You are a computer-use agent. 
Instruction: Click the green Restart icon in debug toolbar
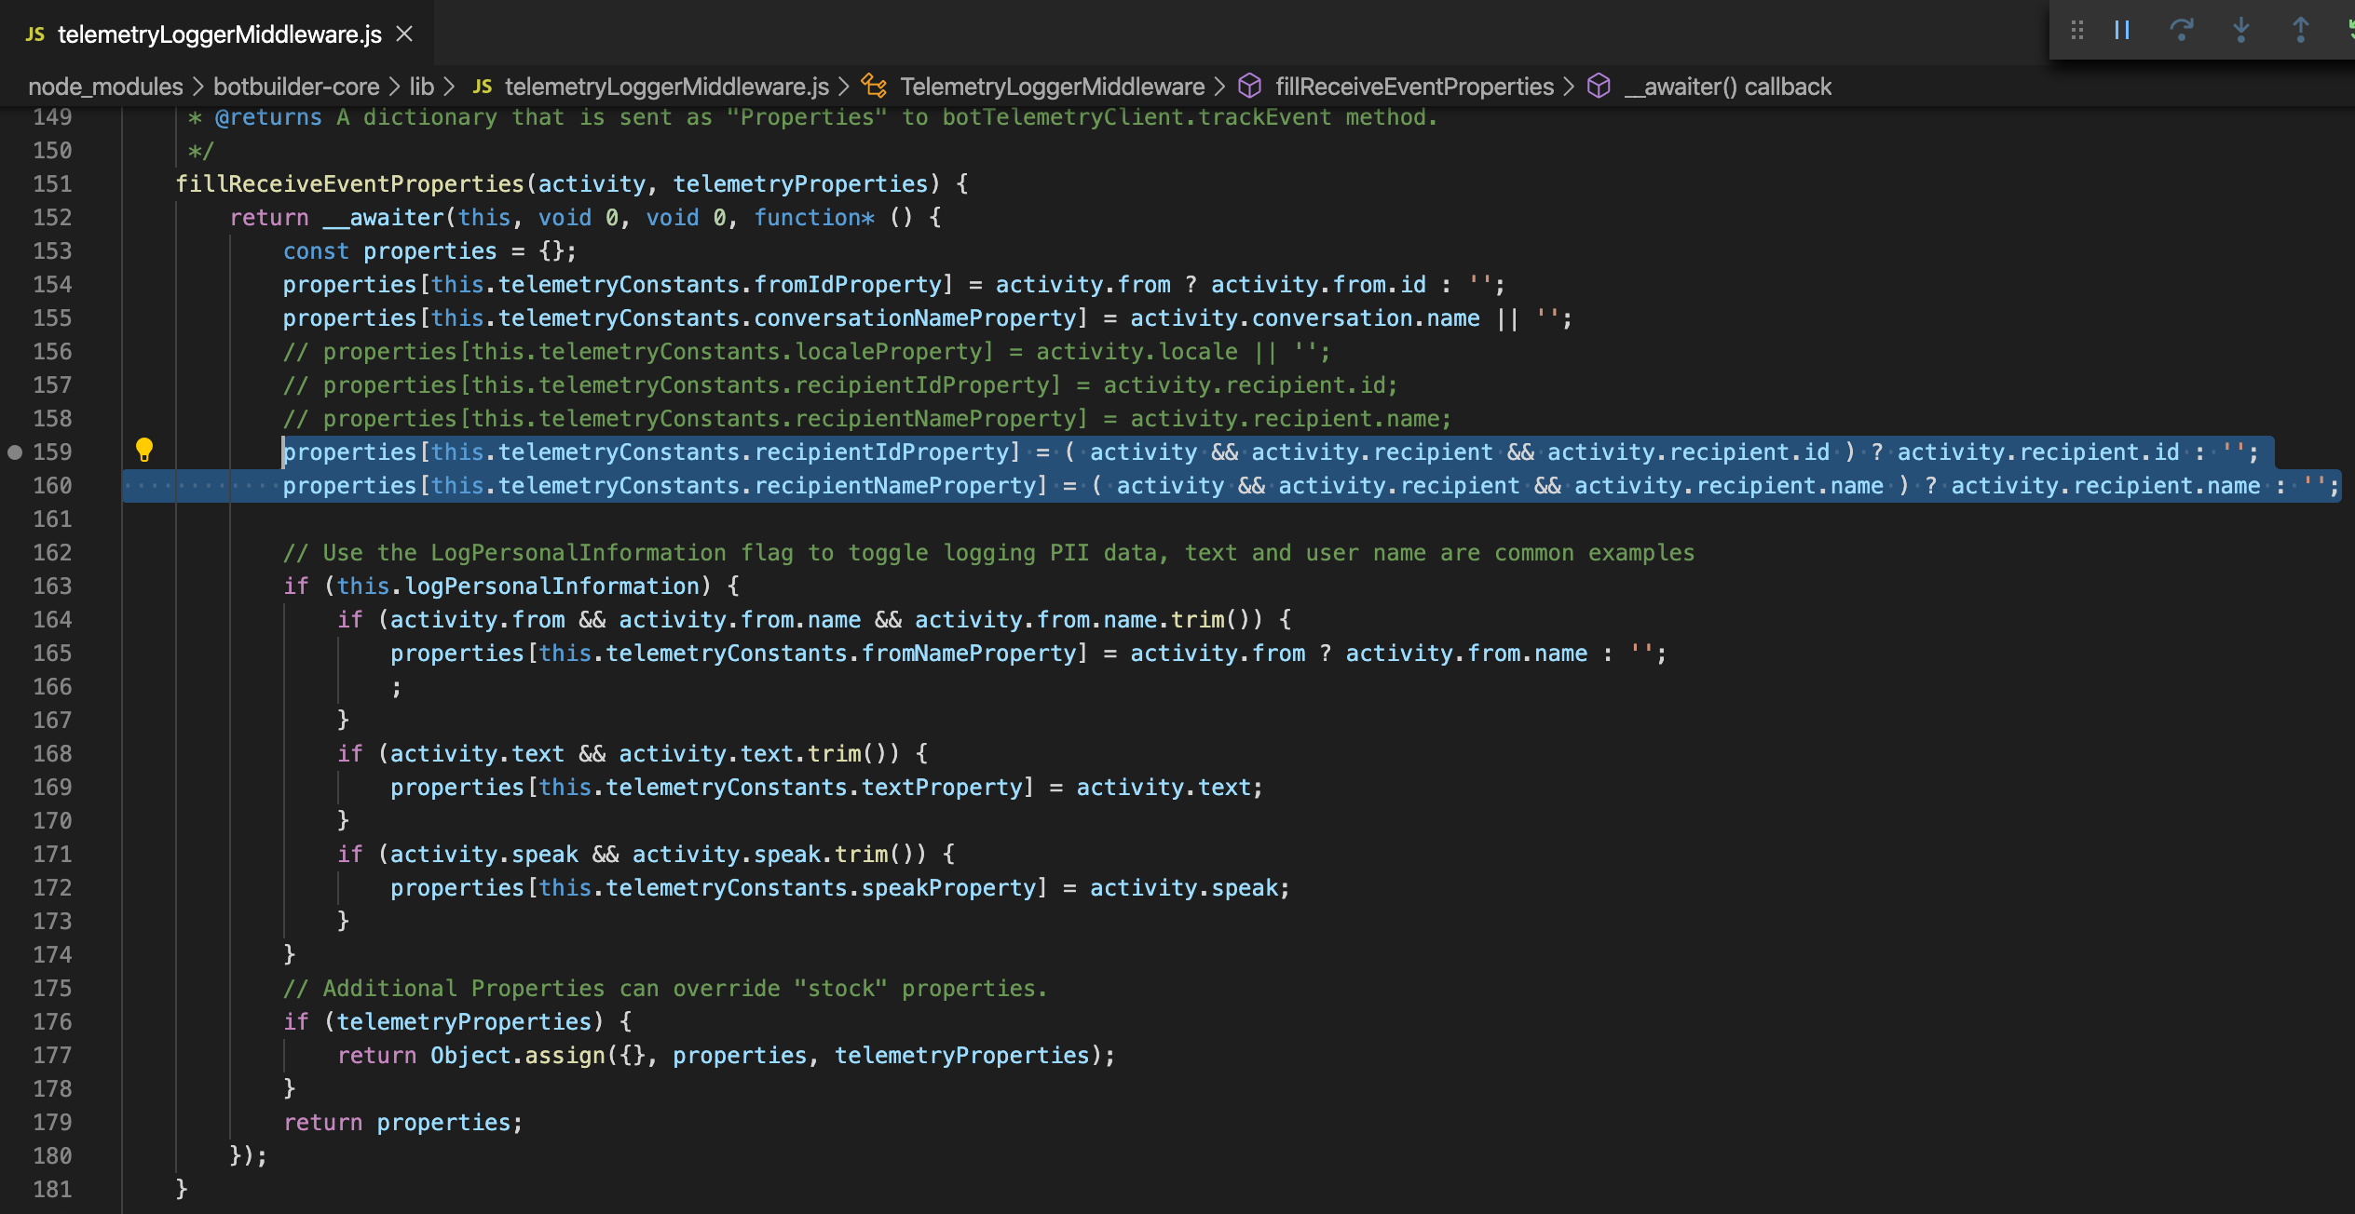(x=2348, y=29)
